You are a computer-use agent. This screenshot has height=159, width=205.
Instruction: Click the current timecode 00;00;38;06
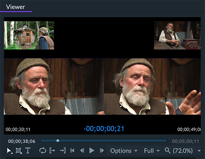coord(21,141)
